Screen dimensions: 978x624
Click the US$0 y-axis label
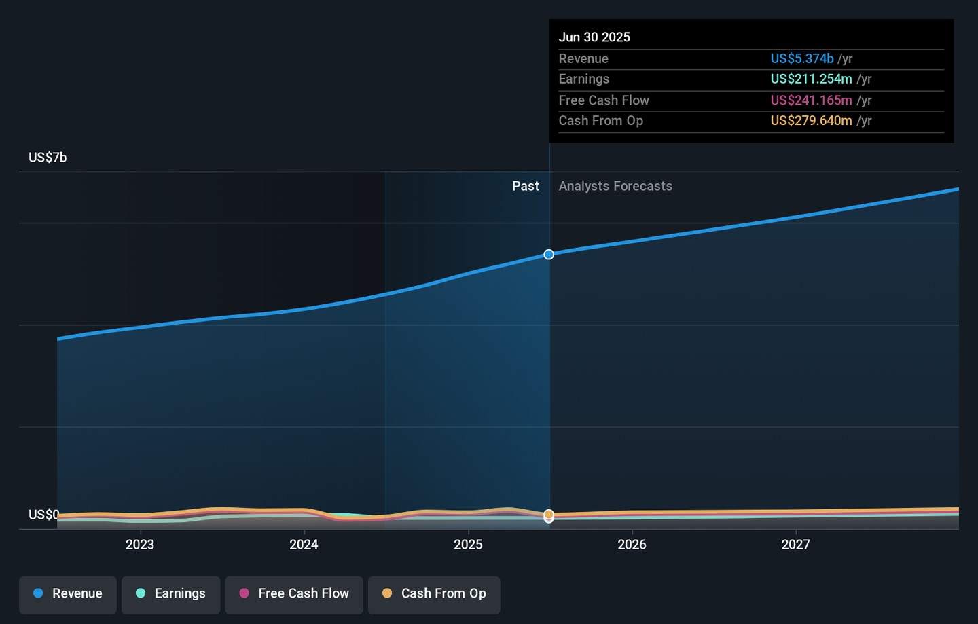tap(43, 515)
